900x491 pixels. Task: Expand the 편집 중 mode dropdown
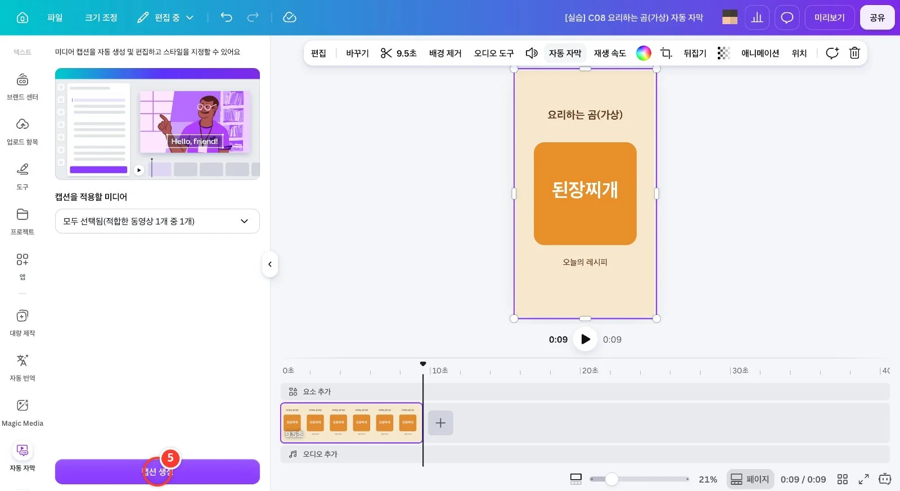(166, 17)
